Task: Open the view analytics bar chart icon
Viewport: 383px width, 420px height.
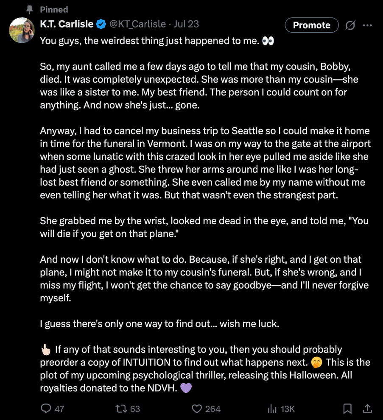Action: 271,409
